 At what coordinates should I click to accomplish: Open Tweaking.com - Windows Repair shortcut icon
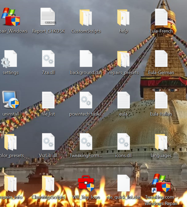[161, 183]
